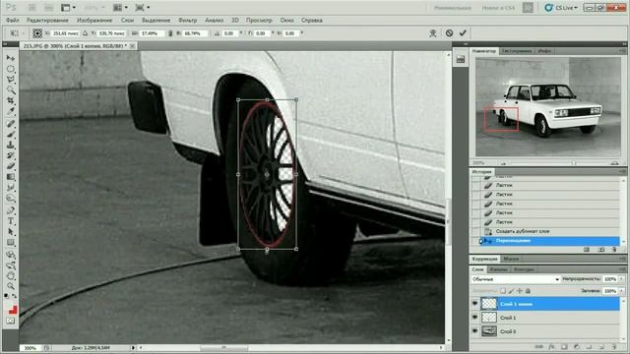Viewport: 630px width, 354px height.
Task: Delete the layer with the trash icon
Action: click(x=614, y=346)
